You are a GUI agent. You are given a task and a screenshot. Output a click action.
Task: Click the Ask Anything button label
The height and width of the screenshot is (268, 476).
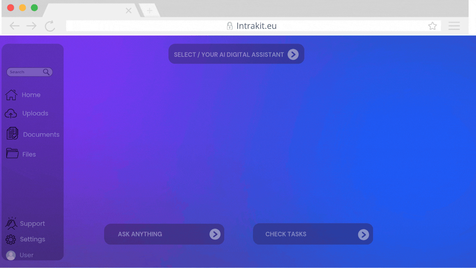[140, 234]
